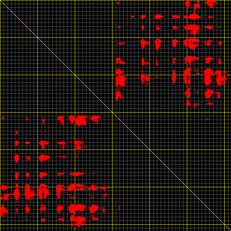The image size is (231, 231).
Task: Select the red cluster in the top-right corner
Action: pyautogui.click(x=211, y=3)
